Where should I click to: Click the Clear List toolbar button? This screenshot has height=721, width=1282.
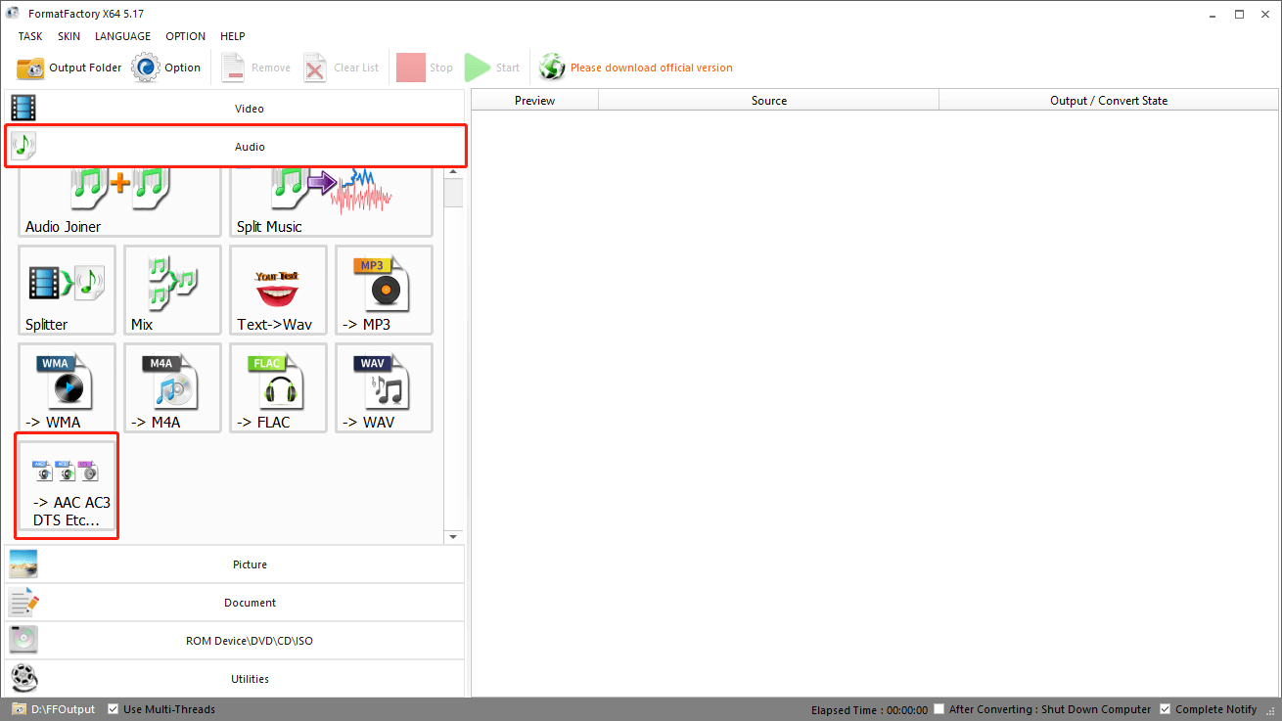point(341,68)
